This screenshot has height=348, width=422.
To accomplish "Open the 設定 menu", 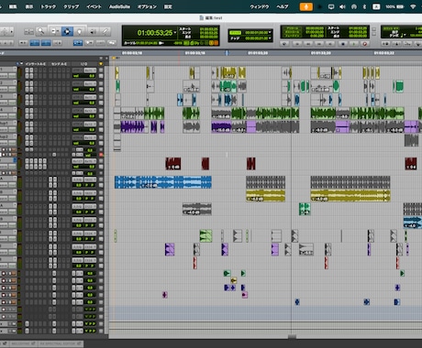I will (168, 6).
